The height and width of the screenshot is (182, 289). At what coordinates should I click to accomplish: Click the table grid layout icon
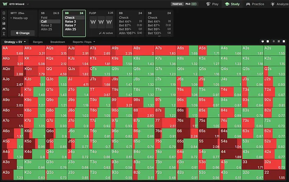[x=279, y=41]
